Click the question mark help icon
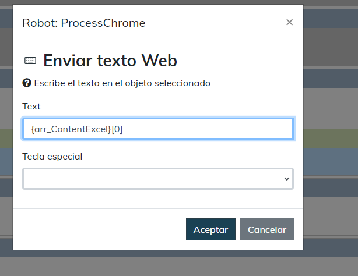 pos(26,83)
